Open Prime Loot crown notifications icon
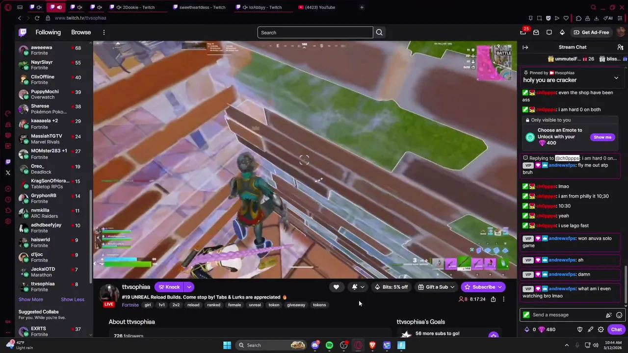Image resolution: width=628 pixels, height=353 pixels. [x=523, y=32]
